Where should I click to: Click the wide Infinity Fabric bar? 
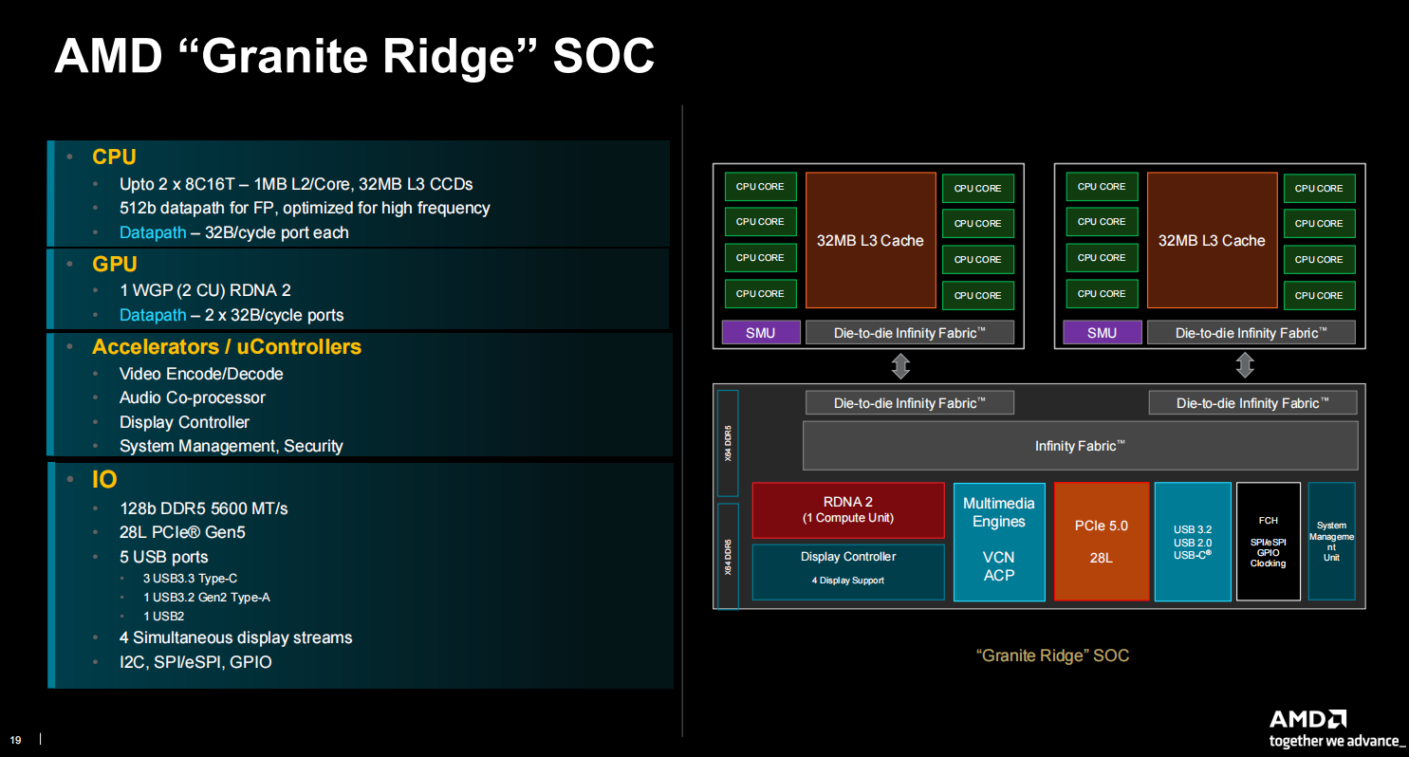tap(1080, 446)
